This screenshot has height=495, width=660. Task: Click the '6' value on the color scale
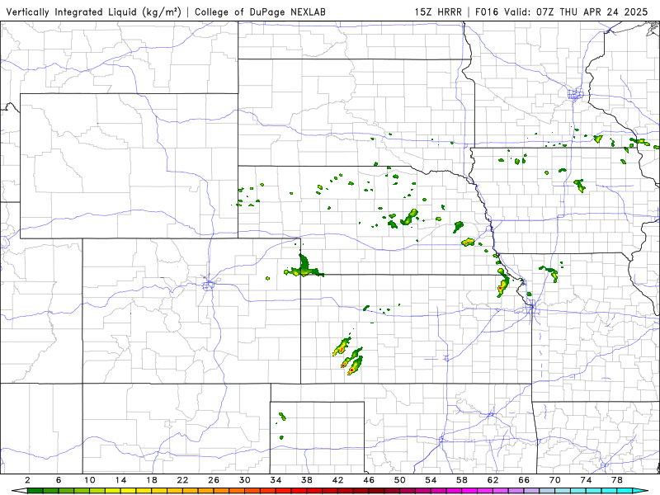click(x=59, y=480)
